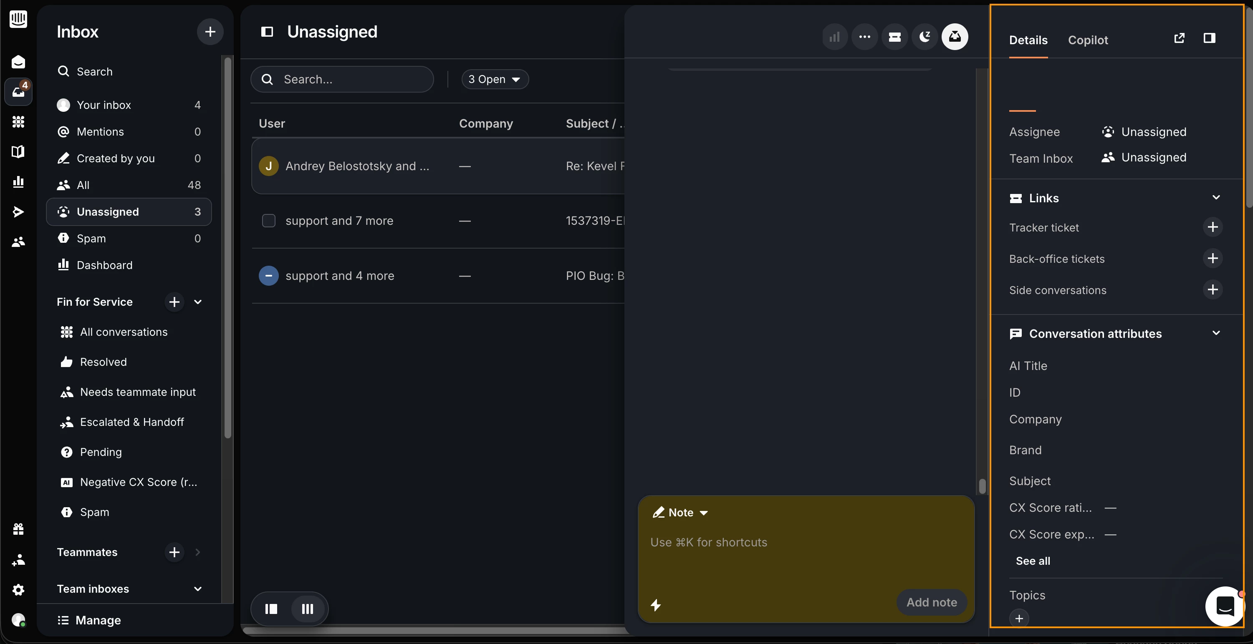Open the Intercom messenger chat bubble
Image resolution: width=1253 pixels, height=644 pixels.
click(1225, 606)
